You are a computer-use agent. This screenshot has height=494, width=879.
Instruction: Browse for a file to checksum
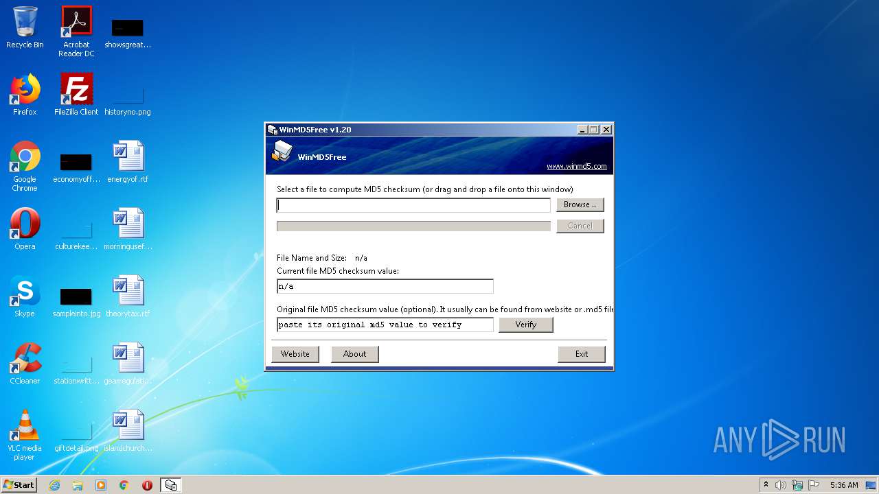580,204
